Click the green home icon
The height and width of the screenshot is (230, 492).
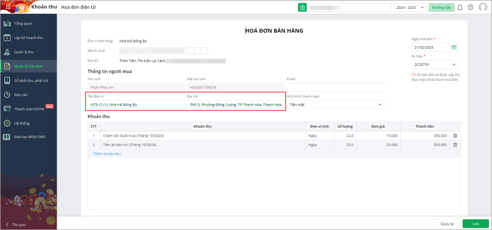(x=302, y=7)
